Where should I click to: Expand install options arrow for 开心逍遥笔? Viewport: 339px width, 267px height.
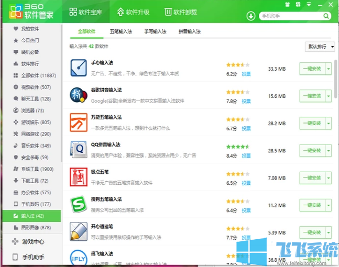coord(329,232)
